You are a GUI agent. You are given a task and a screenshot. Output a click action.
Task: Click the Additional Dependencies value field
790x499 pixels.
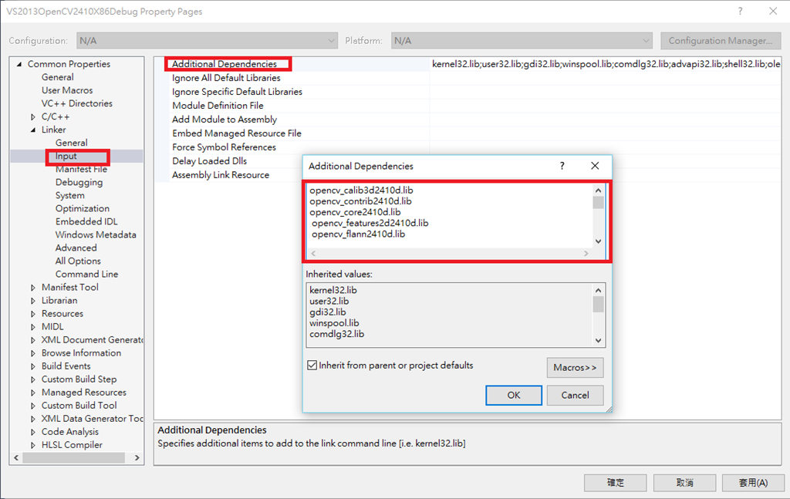[x=606, y=64]
